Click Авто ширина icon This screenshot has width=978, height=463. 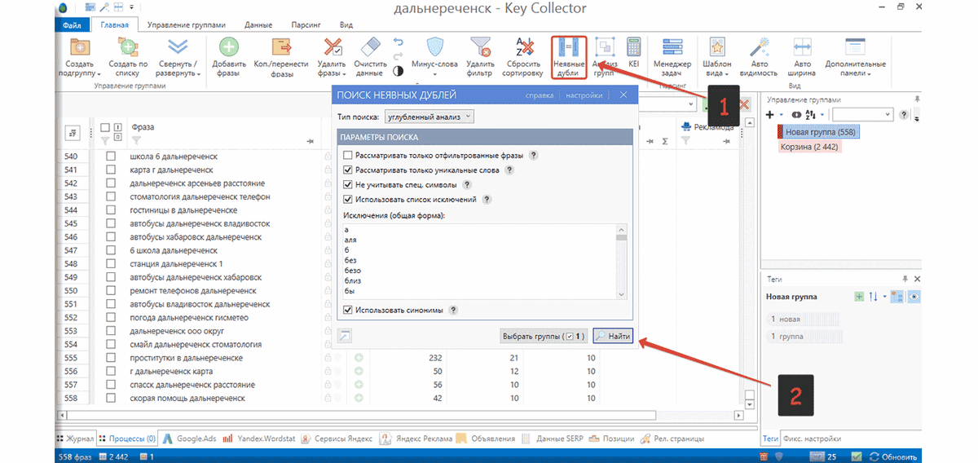click(802, 47)
